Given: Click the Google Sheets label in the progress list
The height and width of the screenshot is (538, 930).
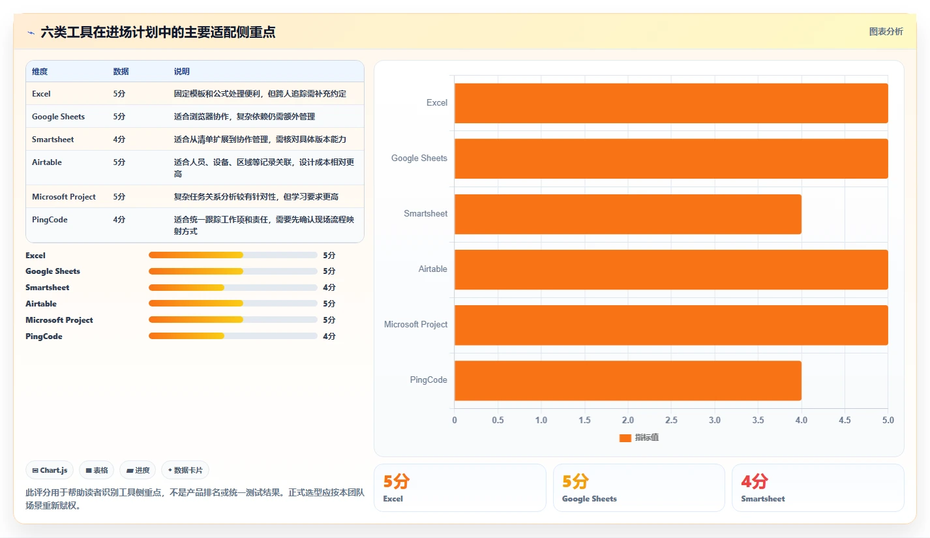Looking at the screenshot, I should (53, 271).
